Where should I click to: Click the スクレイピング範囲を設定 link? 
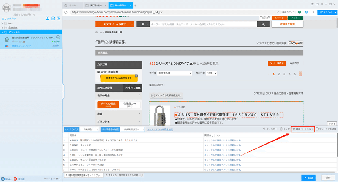click(x=160, y=129)
